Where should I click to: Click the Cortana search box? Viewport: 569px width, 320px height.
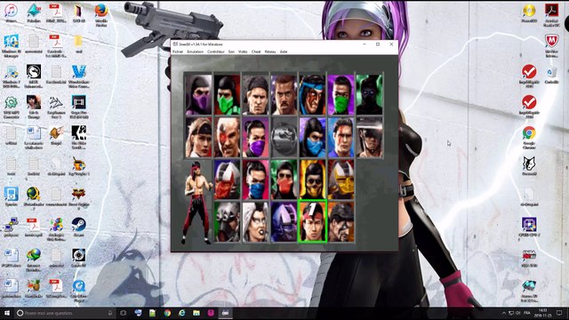(65, 313)
